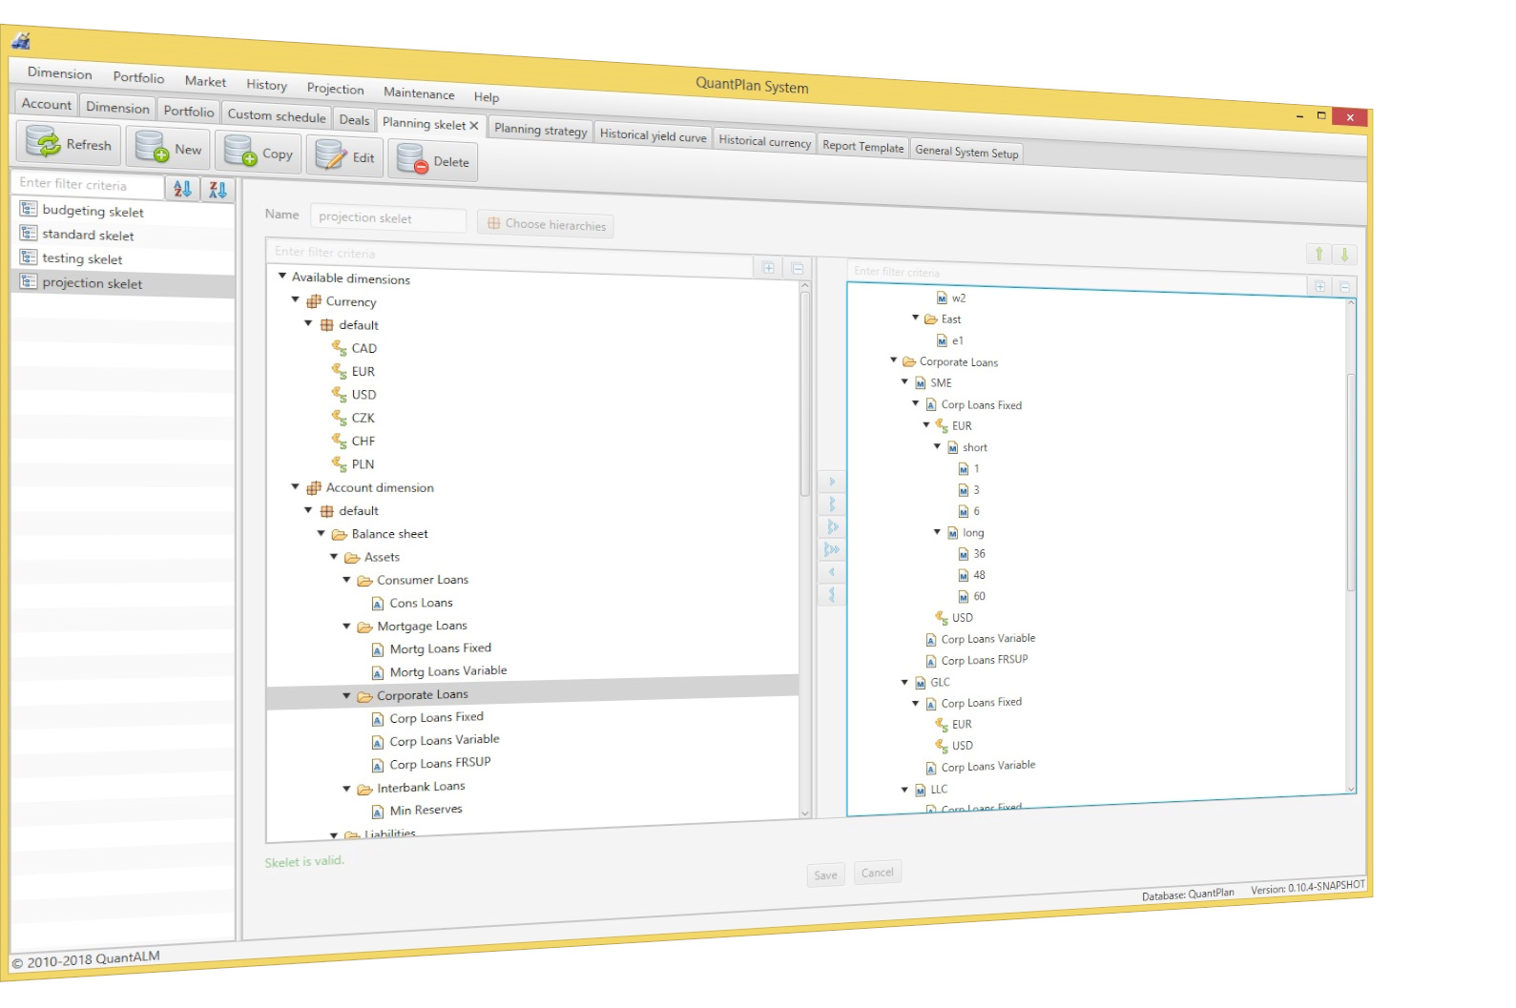The width and height of the screenshot is (1516, 1008).
Task: Open the Historical yield curve tab
Action: (654, 135)
